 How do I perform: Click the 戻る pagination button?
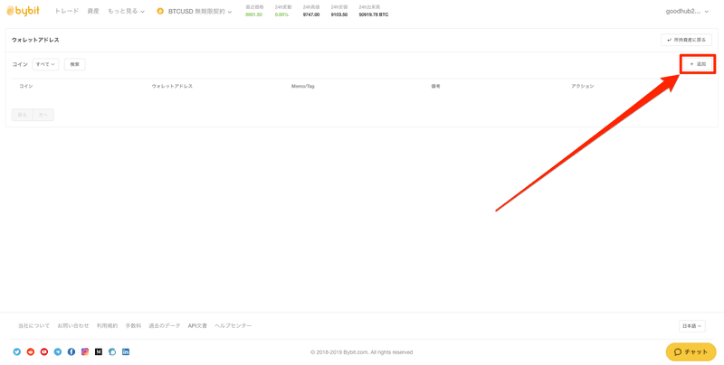[x=22, y=115]
